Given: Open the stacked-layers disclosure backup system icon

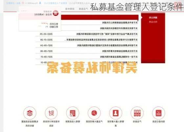Looking at the screenshot, I should pyautogui.click(x=30, y=113).
